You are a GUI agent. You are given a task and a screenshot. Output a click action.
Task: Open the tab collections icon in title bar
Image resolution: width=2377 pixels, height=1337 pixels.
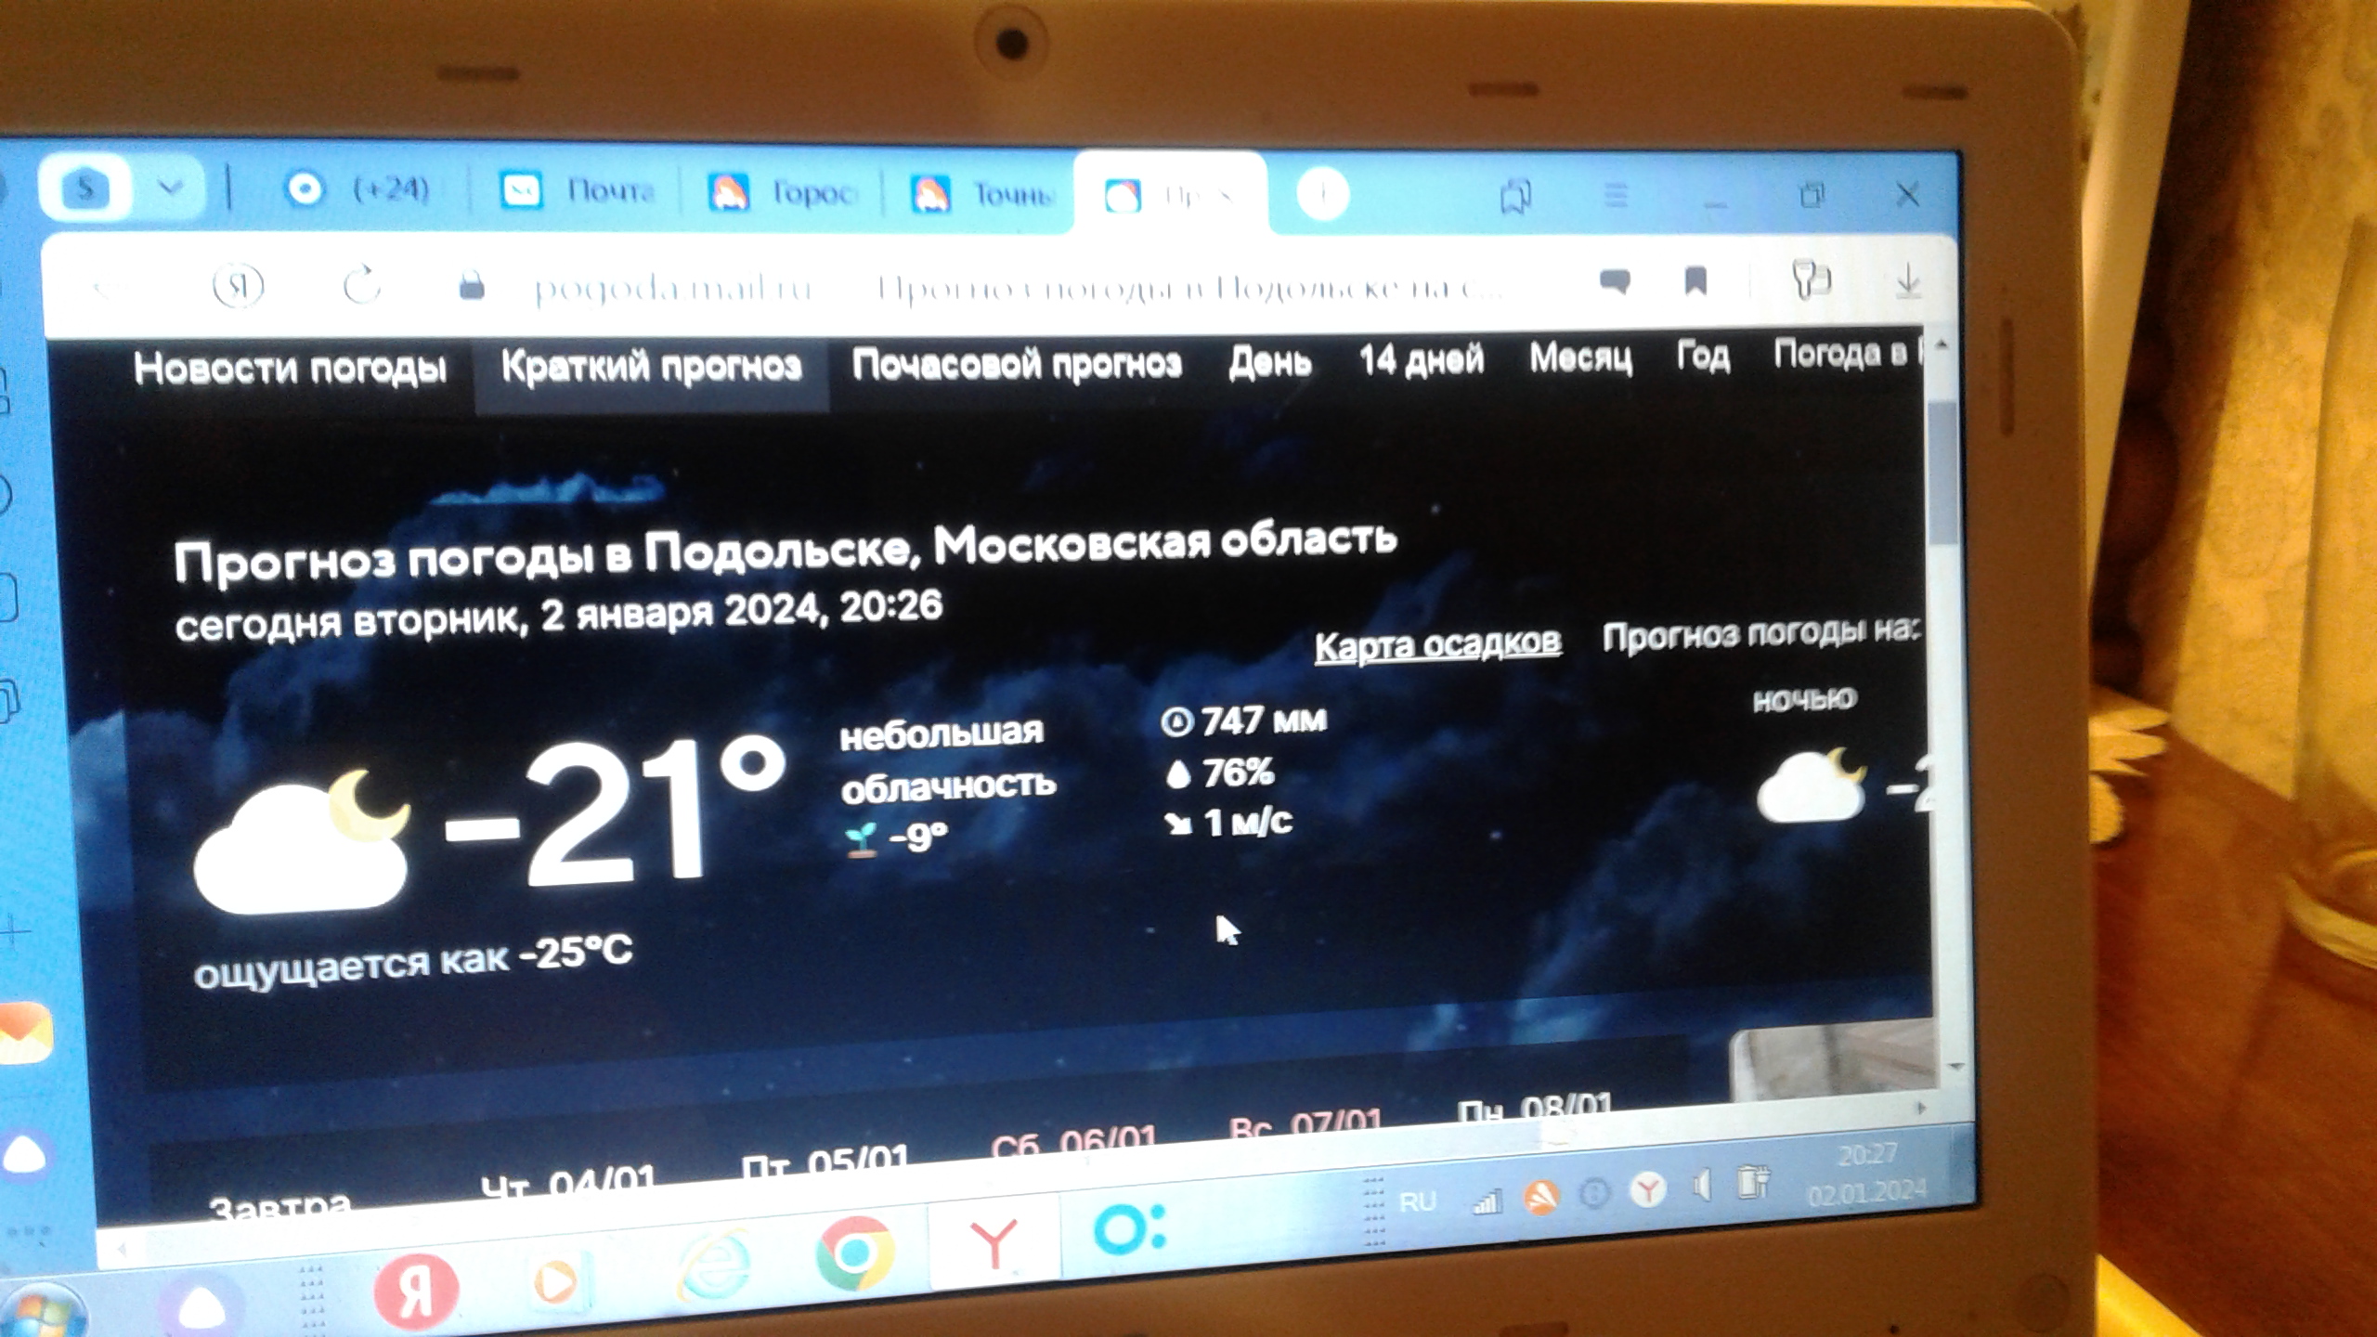coord(1516,196)
